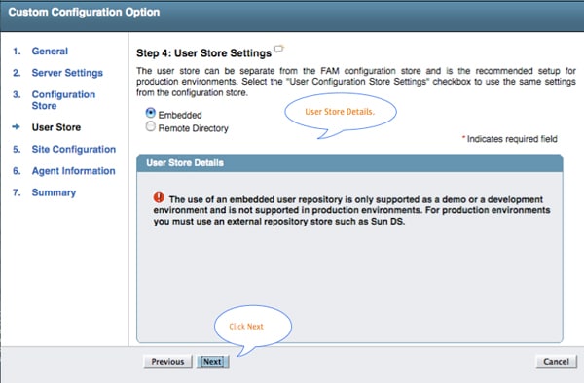Click the User Store Details panel header
Screen dimensions: 584x383
[x=349, y=163]
